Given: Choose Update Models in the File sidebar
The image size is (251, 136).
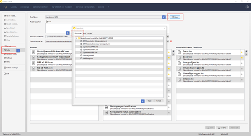Looking at the screenshot, I should [x=11, y=24].
